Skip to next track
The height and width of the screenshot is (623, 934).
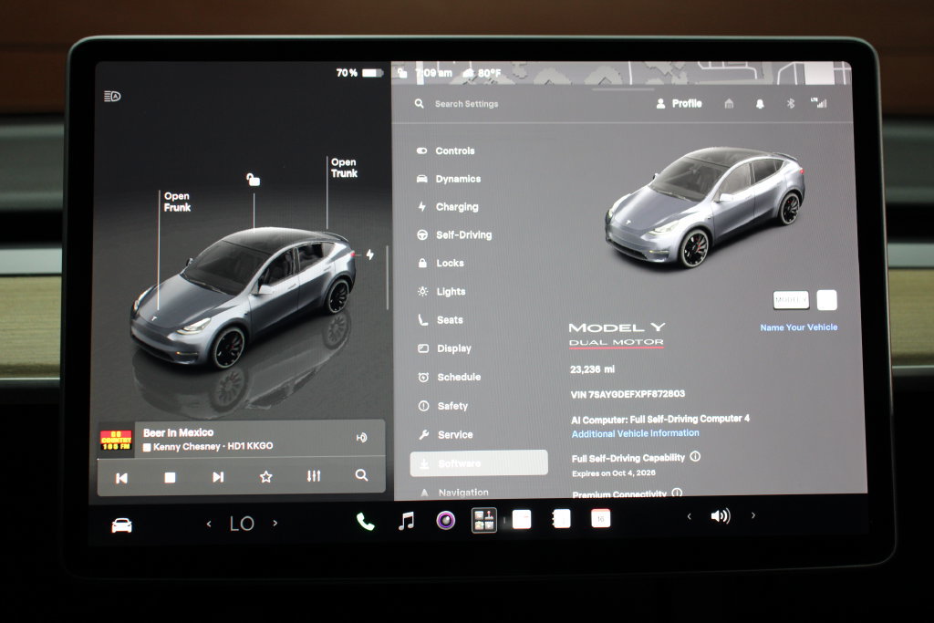(218, 477)
